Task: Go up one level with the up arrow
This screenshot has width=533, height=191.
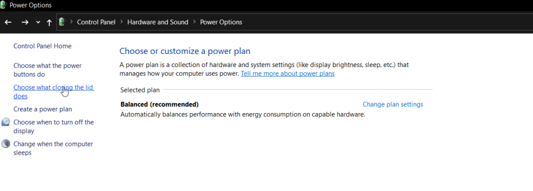Action: pos(49,22)
